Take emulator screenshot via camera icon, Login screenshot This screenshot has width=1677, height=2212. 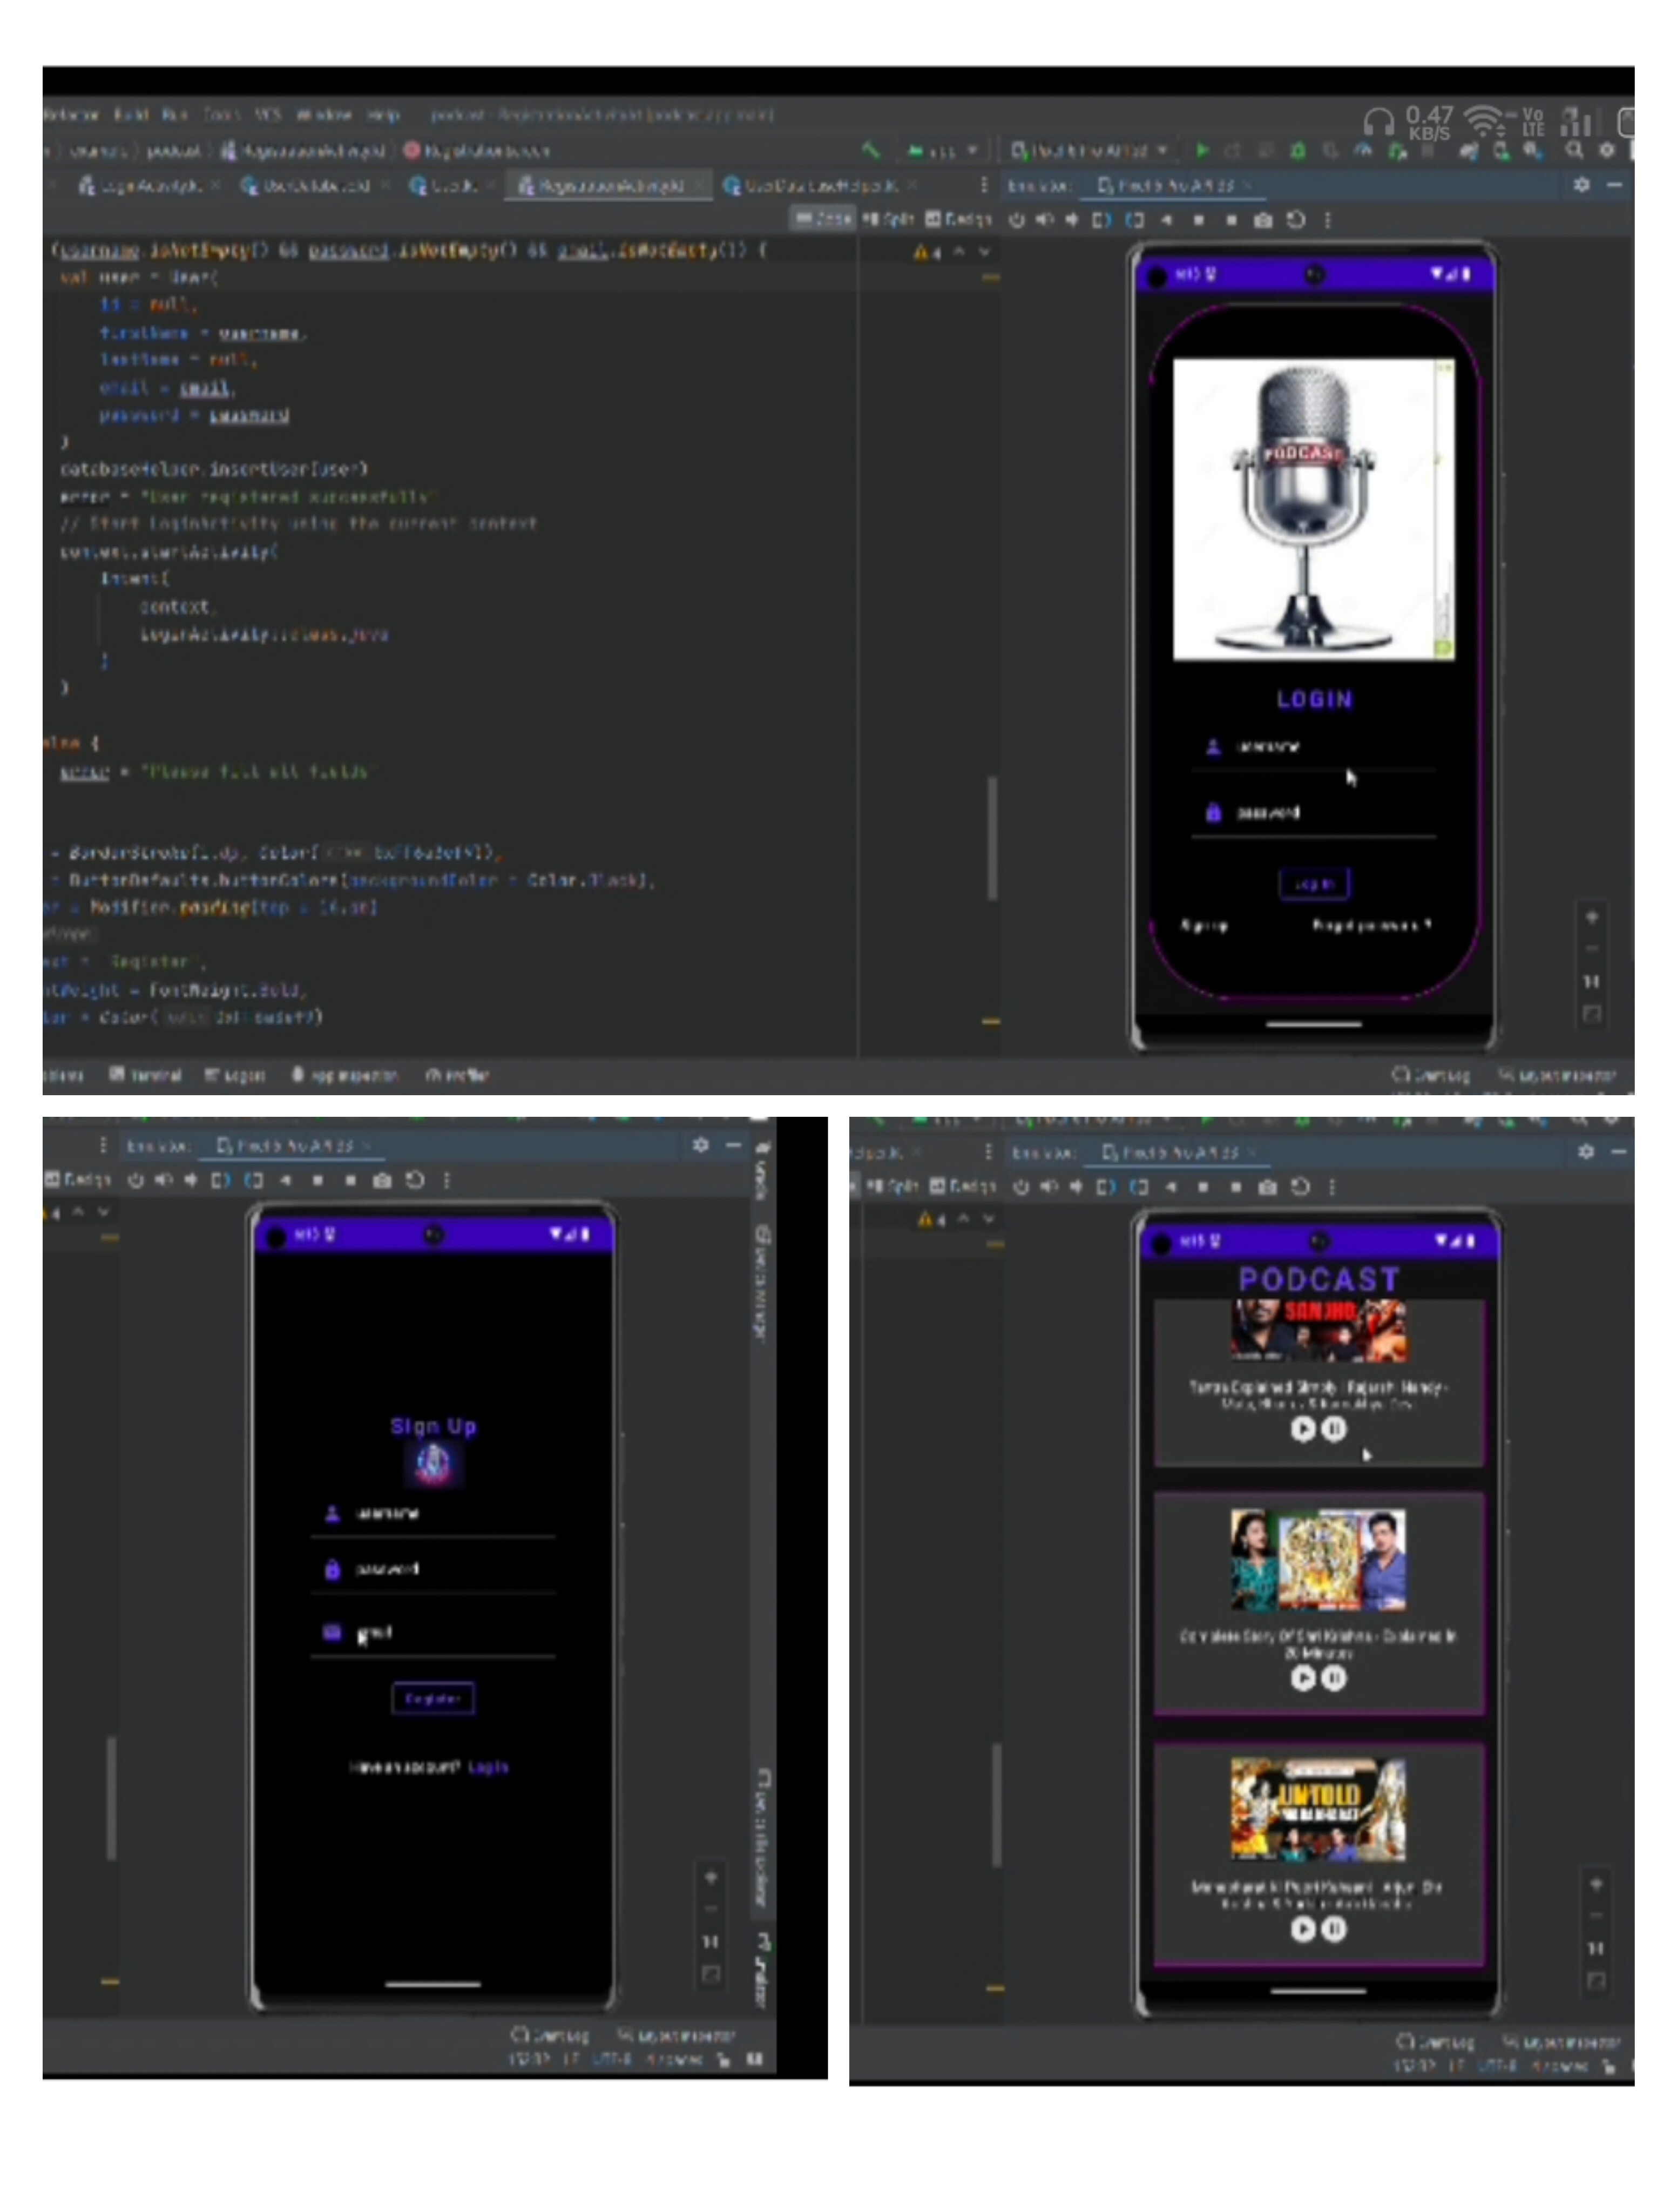[x=1263, y=220]
